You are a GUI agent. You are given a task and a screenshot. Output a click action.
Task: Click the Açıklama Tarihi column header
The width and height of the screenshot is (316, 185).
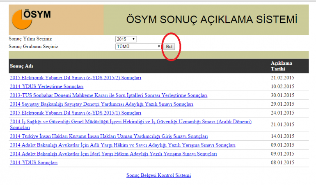coord(282,66)
